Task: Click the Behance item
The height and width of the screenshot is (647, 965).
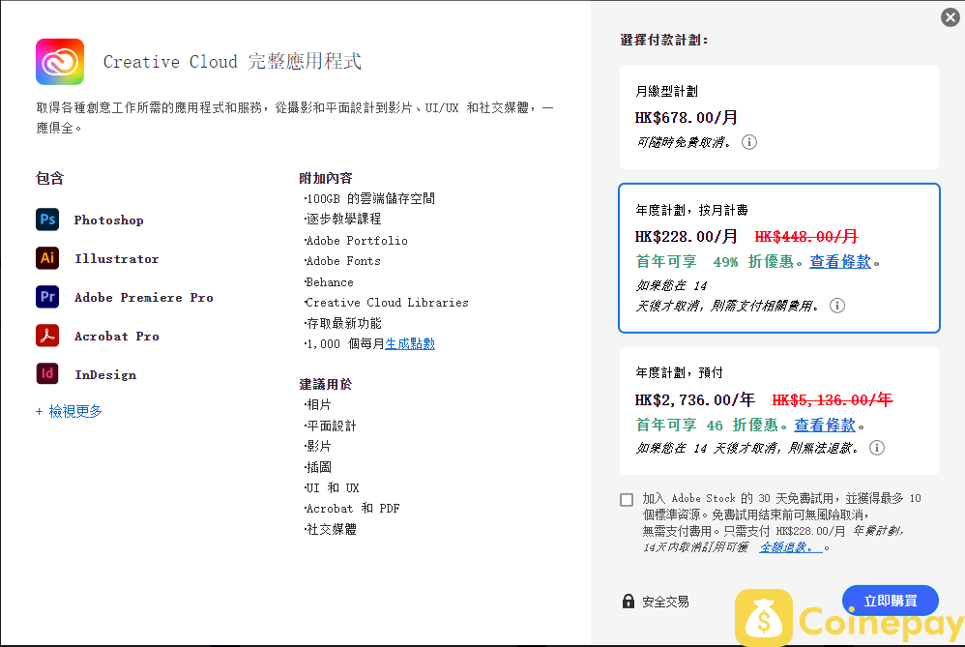Action: coord(329,282)
